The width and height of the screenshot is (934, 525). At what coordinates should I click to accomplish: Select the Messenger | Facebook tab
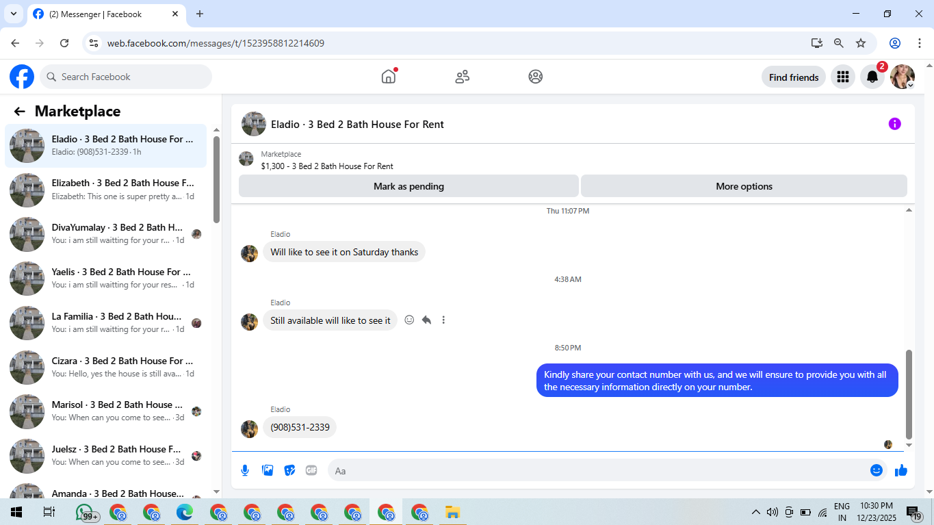point(106,14)
